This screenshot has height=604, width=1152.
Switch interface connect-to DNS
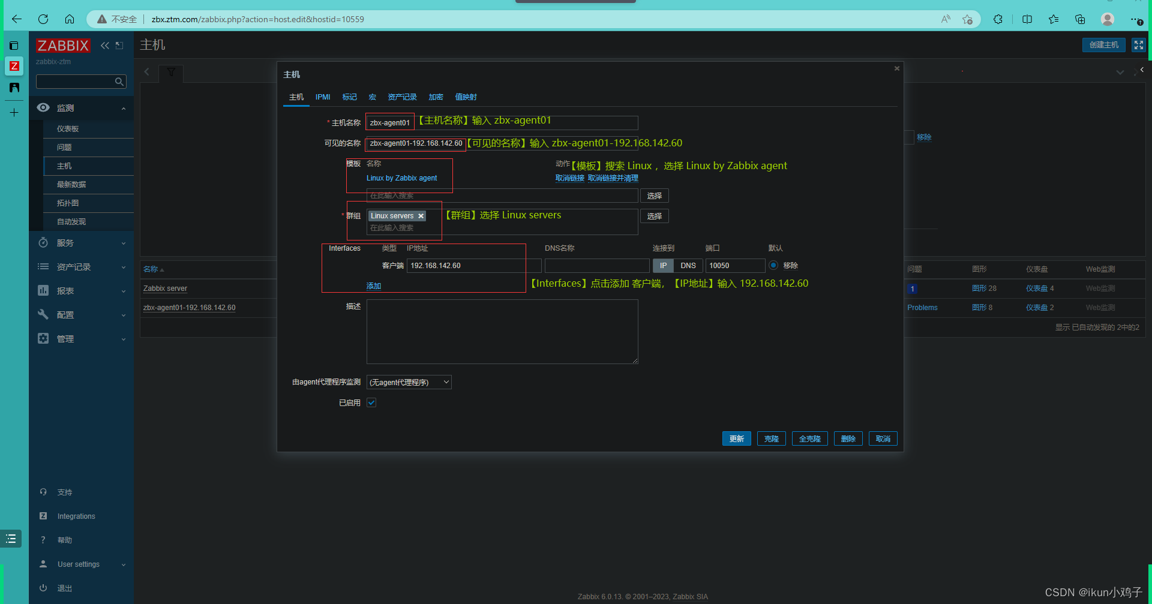[688, 266]
